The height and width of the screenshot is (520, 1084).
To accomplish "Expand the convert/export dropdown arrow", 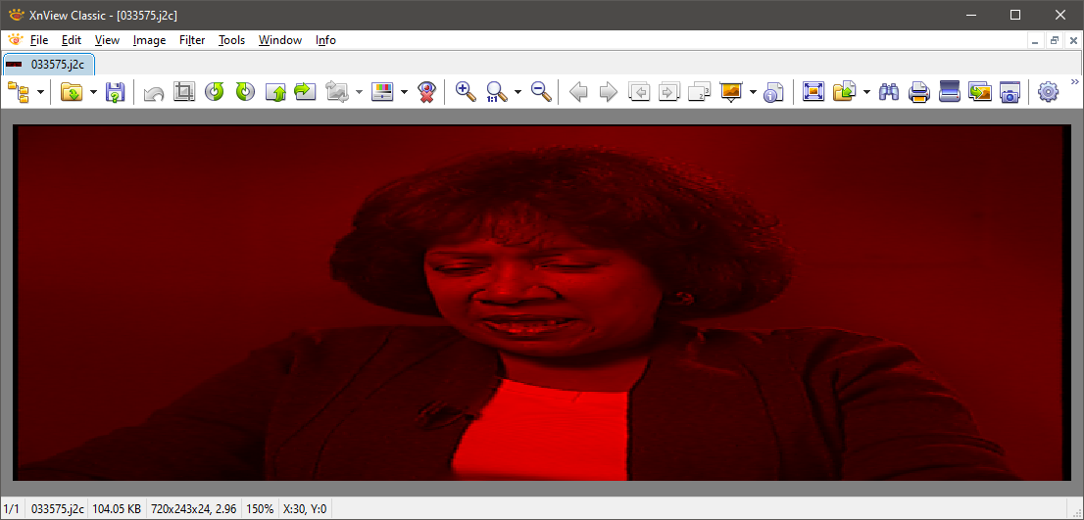I will [x=866, y=92].
